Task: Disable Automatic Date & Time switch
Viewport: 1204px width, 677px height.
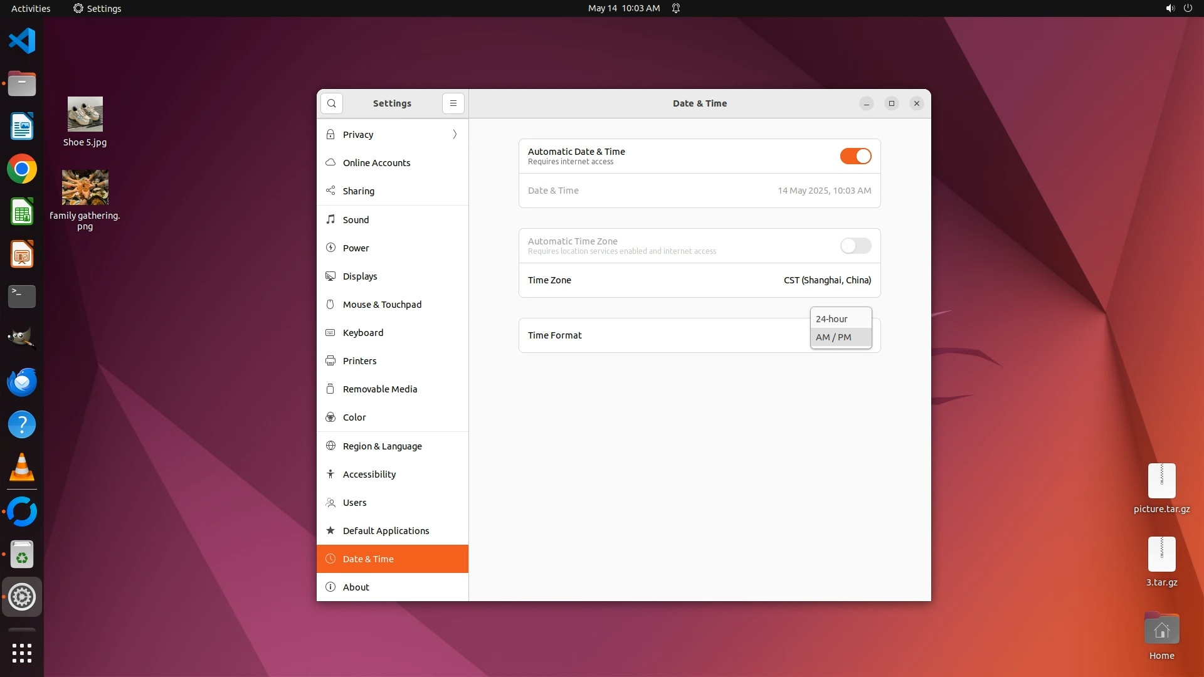Action: click(x=855, y=156)
